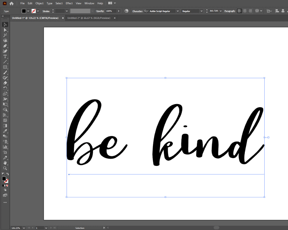This screenshot has width=288, height=230.
Task: Open the arrange documents dropdown
Action: pyautogui.click(x=112, y=3)
